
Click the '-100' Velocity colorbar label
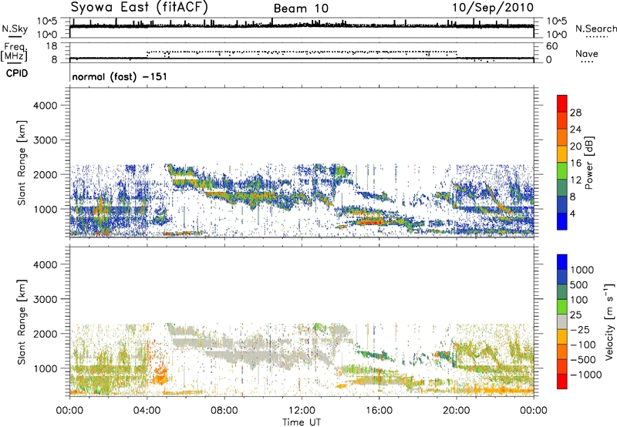click(582, 345)
